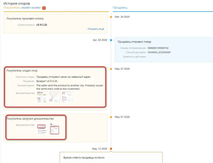Screen dimensions: 213x163
Task: Click the YANWEN_ECONOMY delivery method text
Action: tap(159, 52)
